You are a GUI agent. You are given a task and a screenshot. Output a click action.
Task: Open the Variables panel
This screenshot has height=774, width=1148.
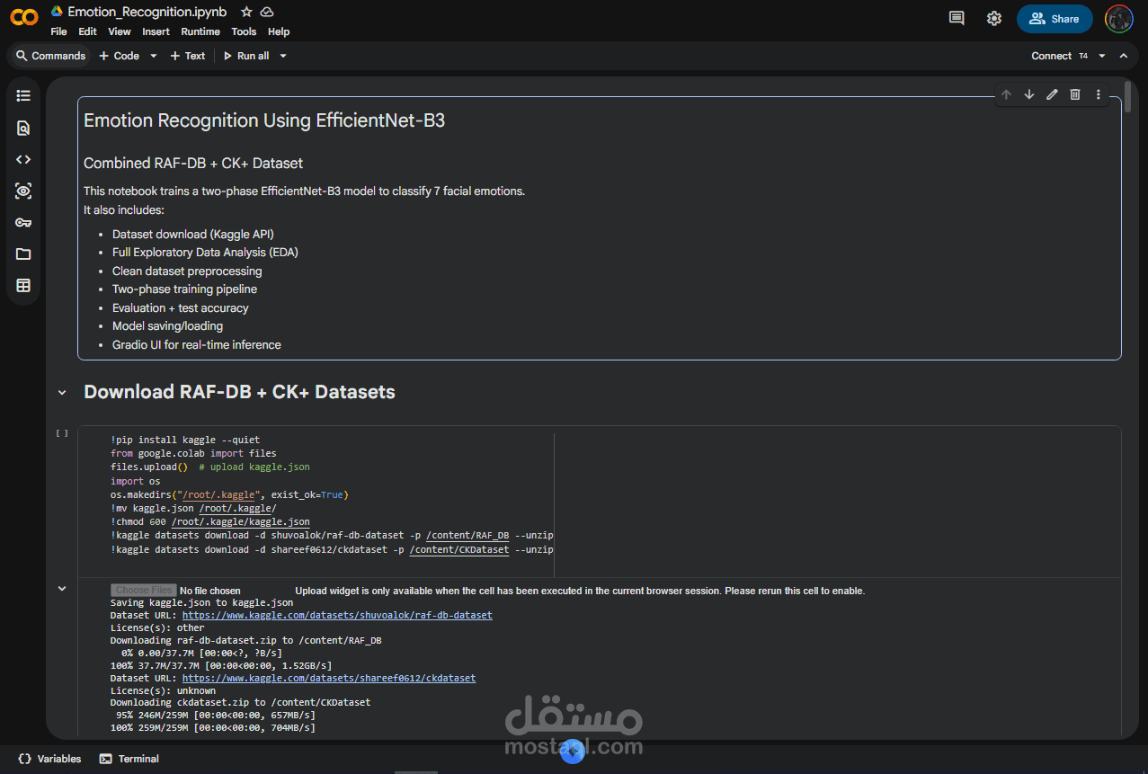point(49,759)
